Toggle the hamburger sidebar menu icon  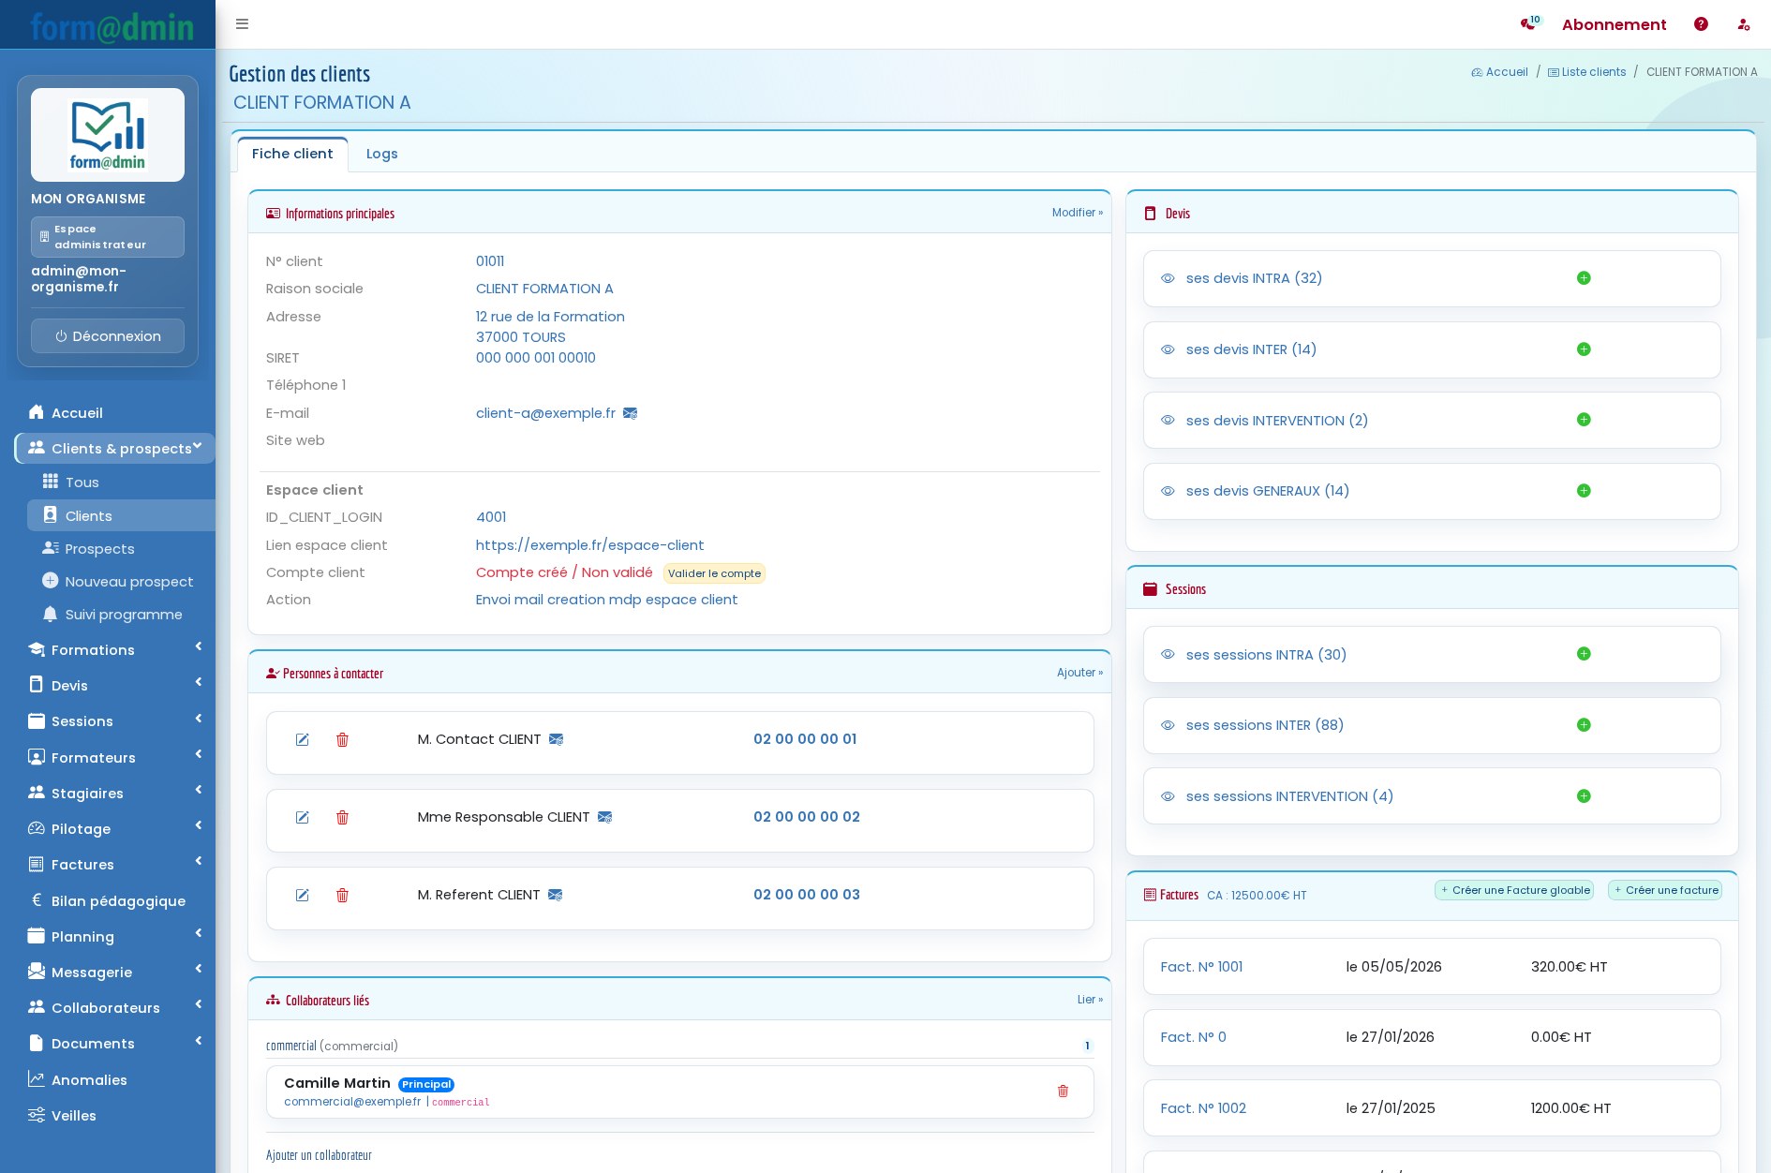pos(242,24)
